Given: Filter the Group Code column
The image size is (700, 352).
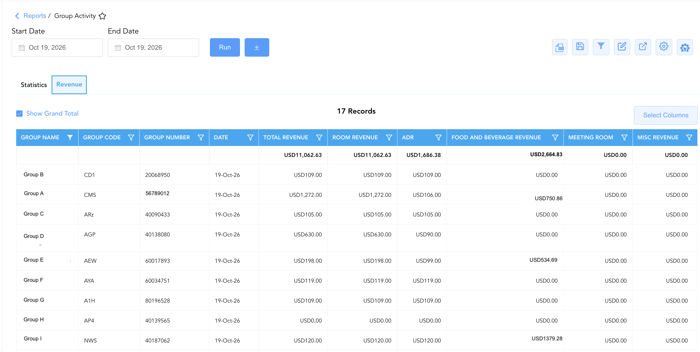Looking at the screenshot, I should coord(131,138).
